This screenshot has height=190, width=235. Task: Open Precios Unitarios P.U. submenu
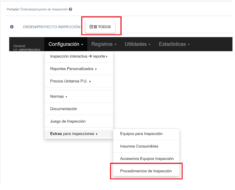pyautogui.click(x=70, y=81)
